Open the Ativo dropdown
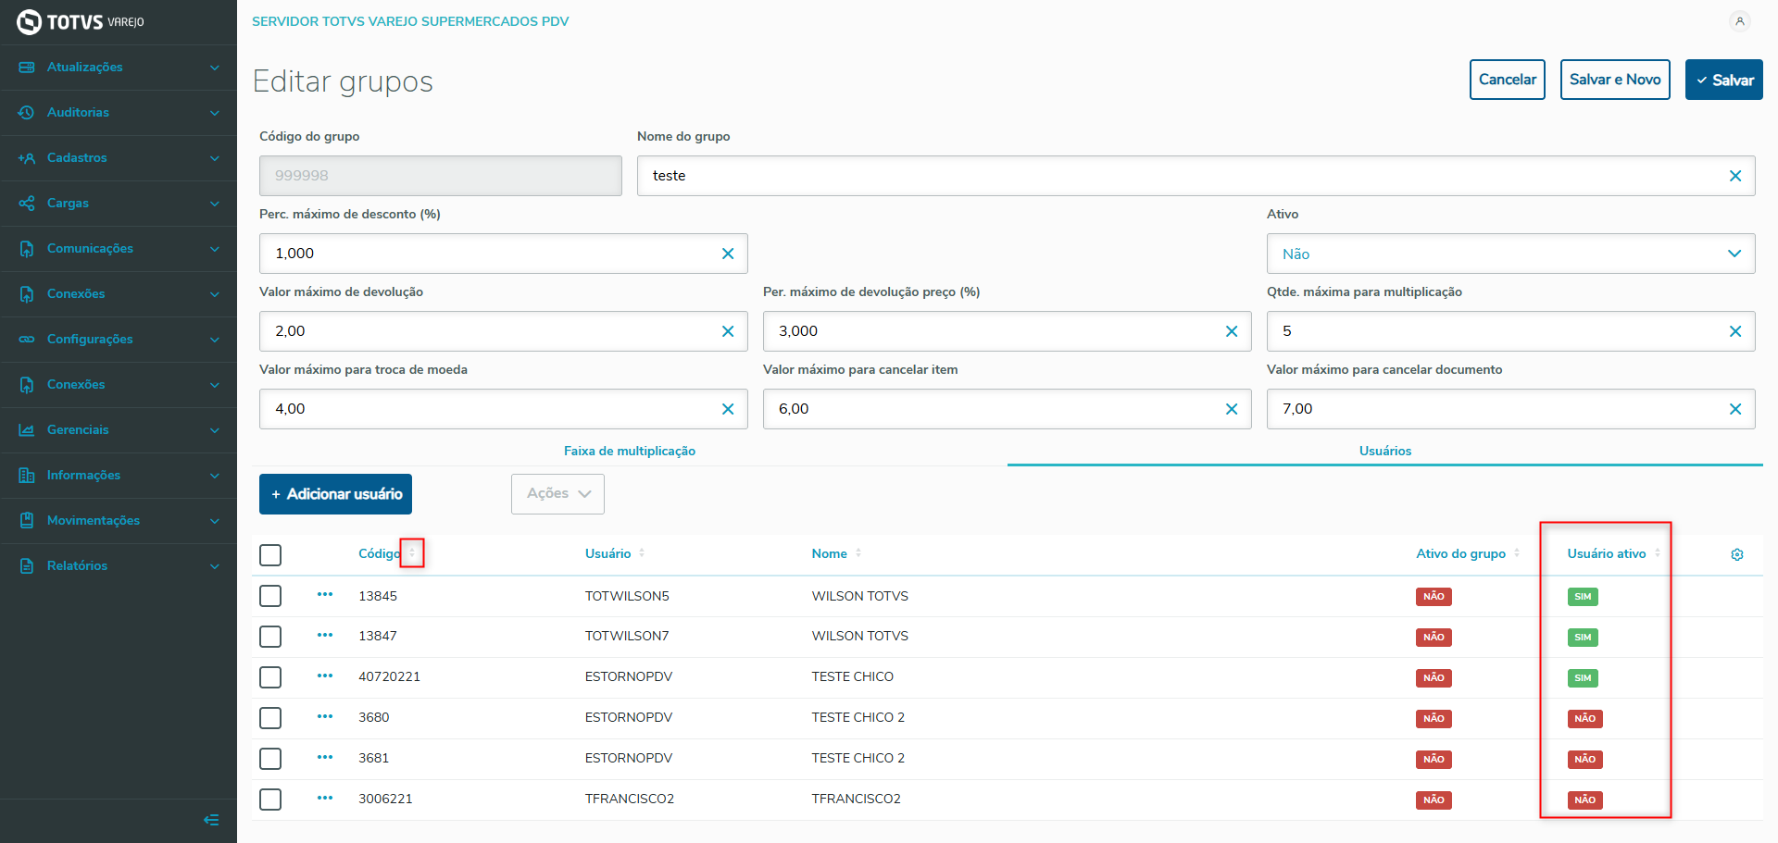The height and width of the screenshot is (843, 1778). (x=1509, y=254)
